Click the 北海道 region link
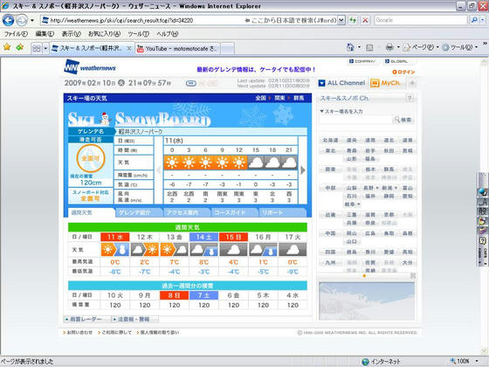Screen dimensions: 489x367 tap(330, 141)
